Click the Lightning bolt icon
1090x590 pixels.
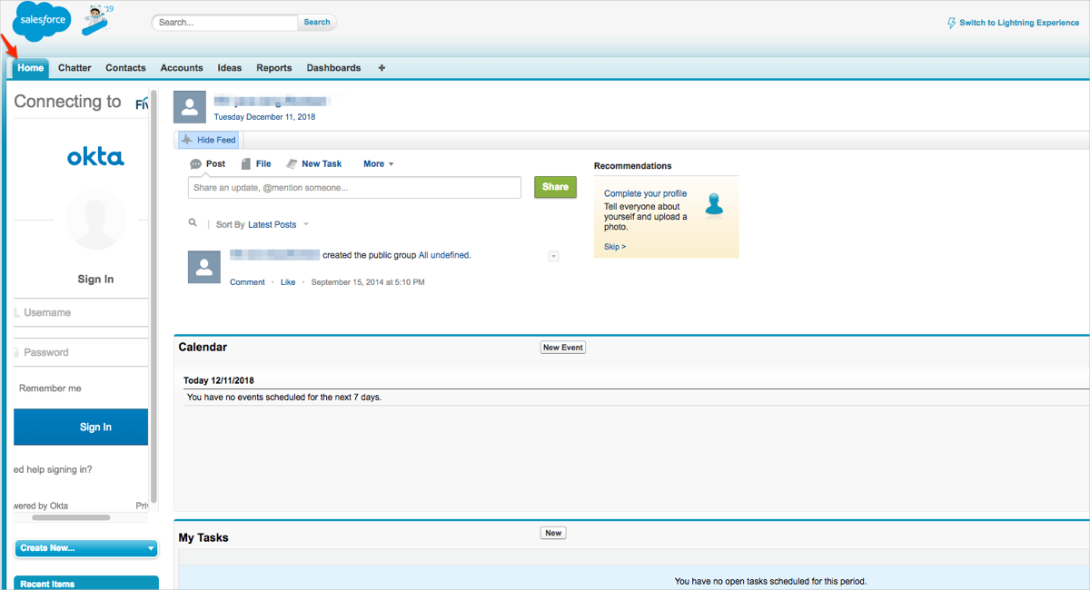[x=951, y=23]
